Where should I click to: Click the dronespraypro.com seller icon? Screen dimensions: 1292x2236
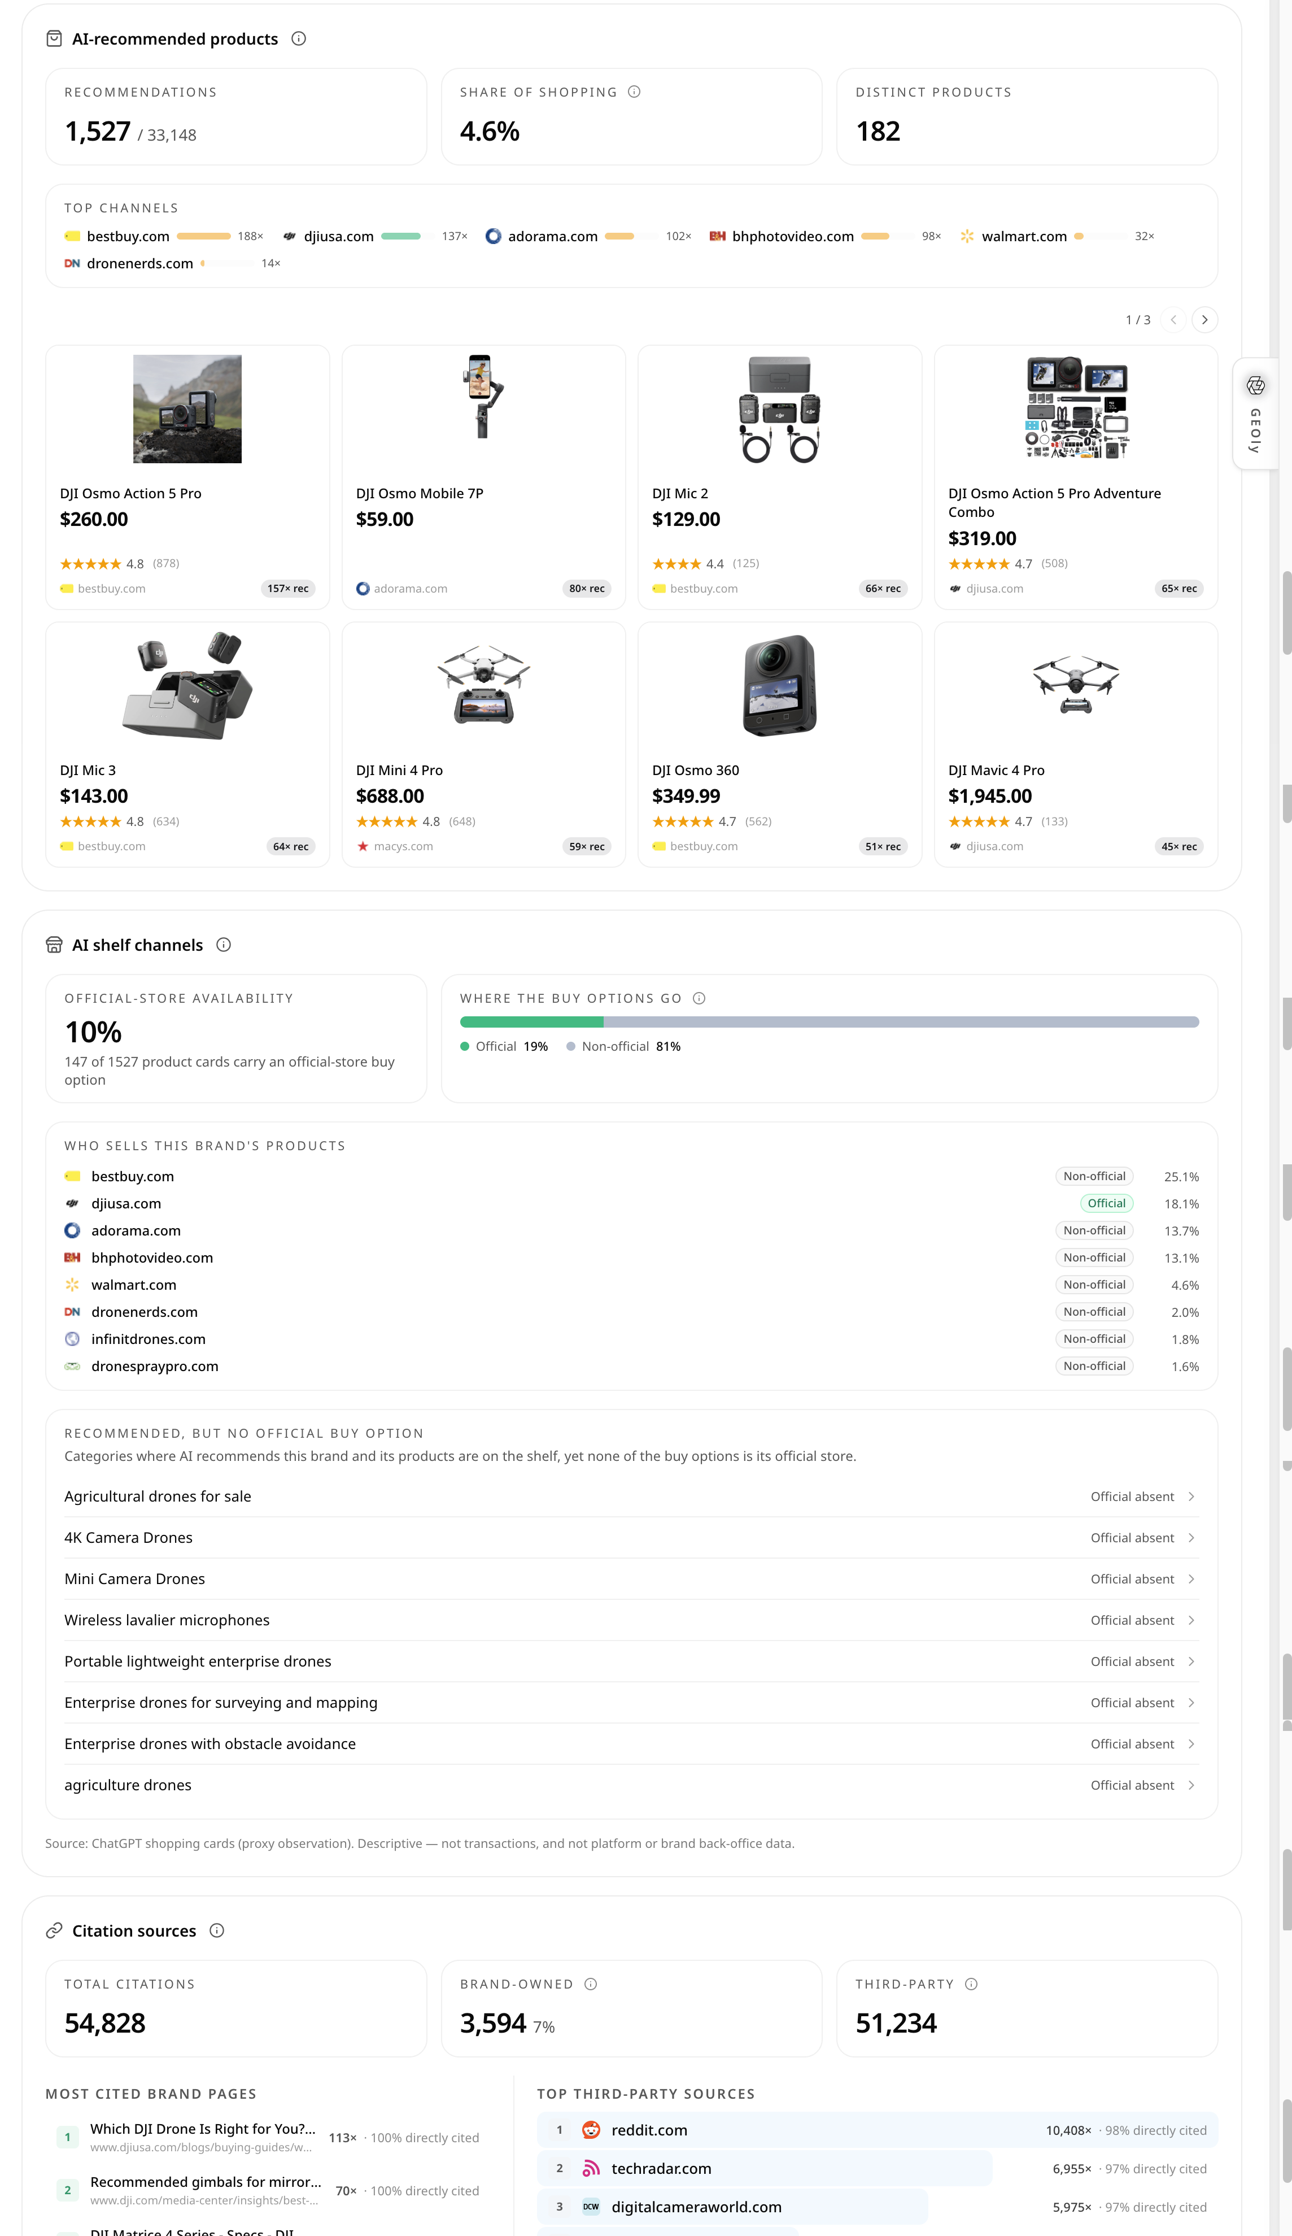(72, 1367)
